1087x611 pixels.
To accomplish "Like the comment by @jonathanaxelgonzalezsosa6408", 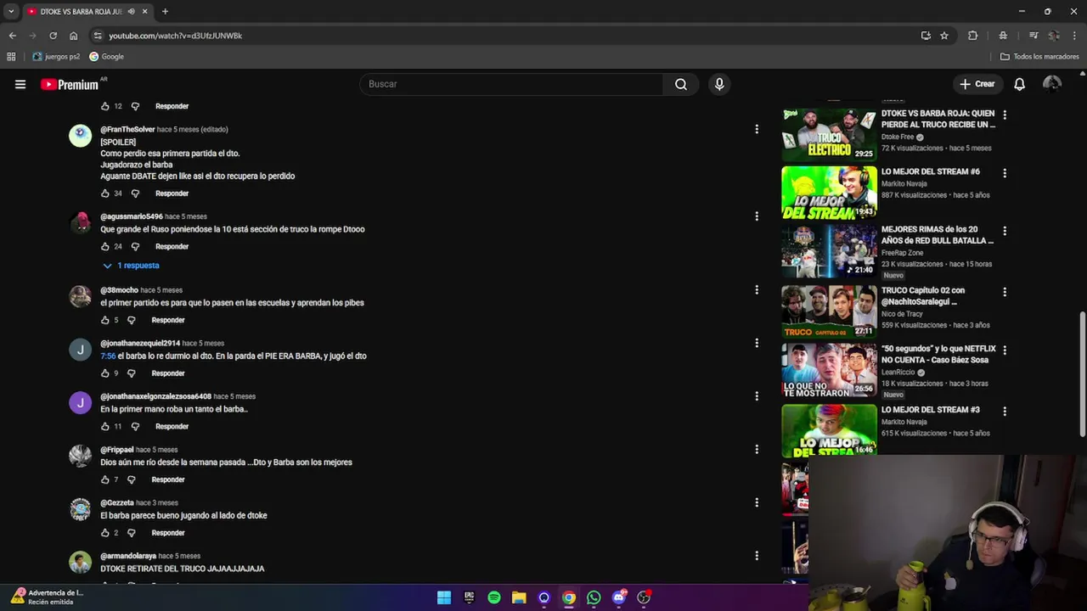I will pyautogui.click(x=105, y=426).
